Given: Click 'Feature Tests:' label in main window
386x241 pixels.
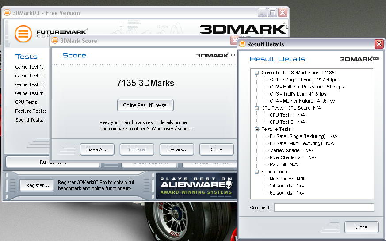Looking at the screenshot, I should point(31,111).
